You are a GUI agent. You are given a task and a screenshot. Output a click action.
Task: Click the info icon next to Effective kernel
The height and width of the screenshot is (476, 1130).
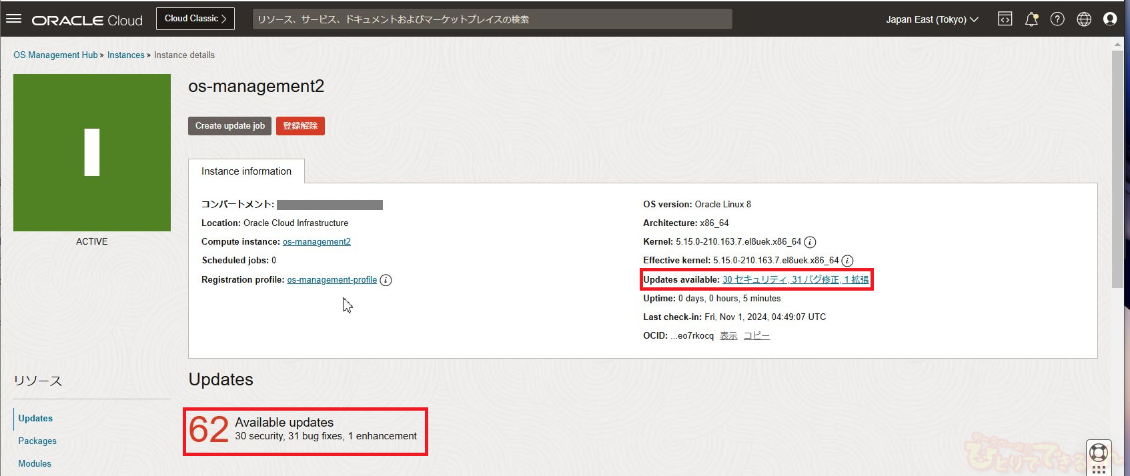[x=847, y=261]
